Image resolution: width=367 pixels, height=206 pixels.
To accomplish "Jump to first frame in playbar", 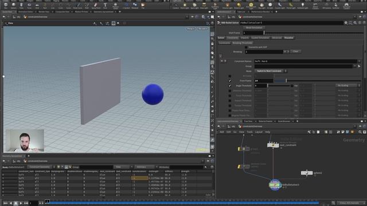I will [x=5, y=203].
